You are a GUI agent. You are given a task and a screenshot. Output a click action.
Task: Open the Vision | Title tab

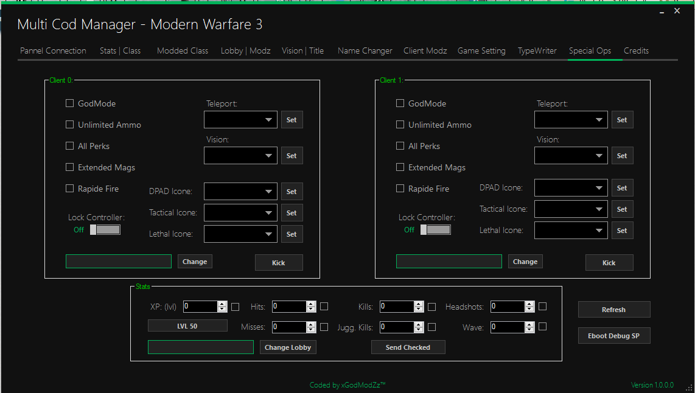click(x=302, y=51)
